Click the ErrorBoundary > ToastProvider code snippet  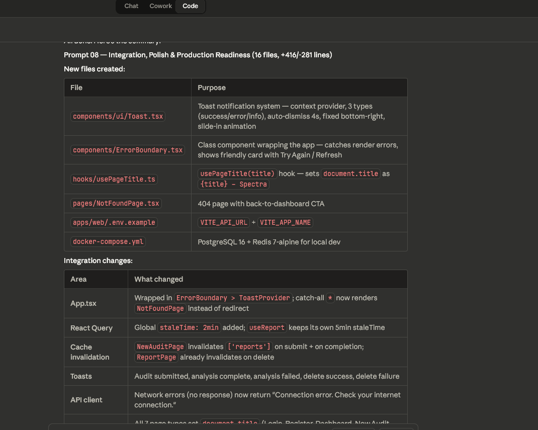tap(233, 298)
